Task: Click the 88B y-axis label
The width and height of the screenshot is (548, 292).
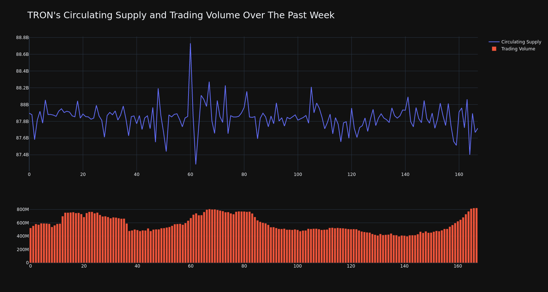Action: pos(24,105)
